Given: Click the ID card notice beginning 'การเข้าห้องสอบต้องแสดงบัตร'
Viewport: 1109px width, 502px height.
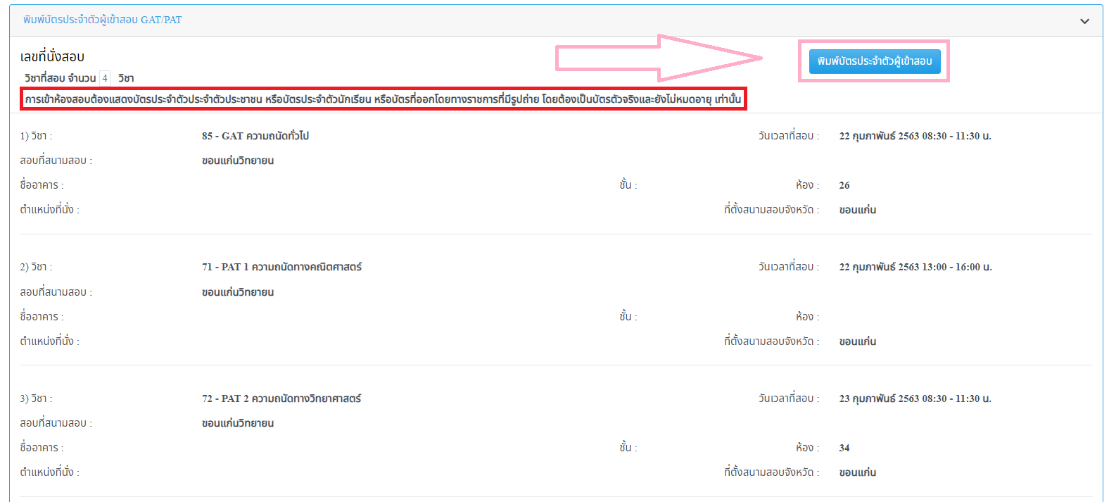Looking at the screenshot, I should coord(383,99).
